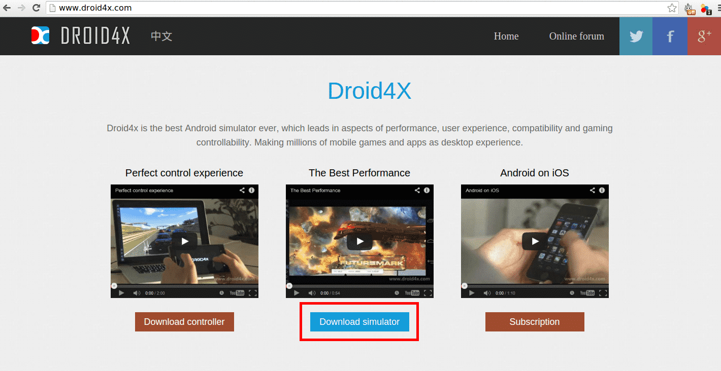Click the '0:00 / 1:10' time display
This screenshot has width=721, height=371.
505,293
